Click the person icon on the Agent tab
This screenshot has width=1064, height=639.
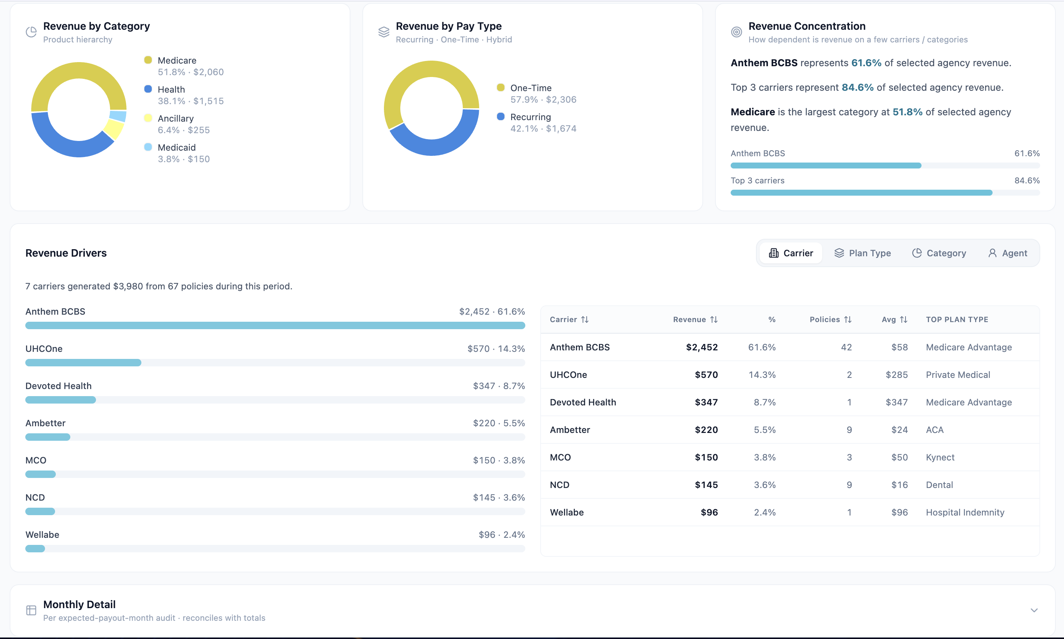tap(992, 253)
